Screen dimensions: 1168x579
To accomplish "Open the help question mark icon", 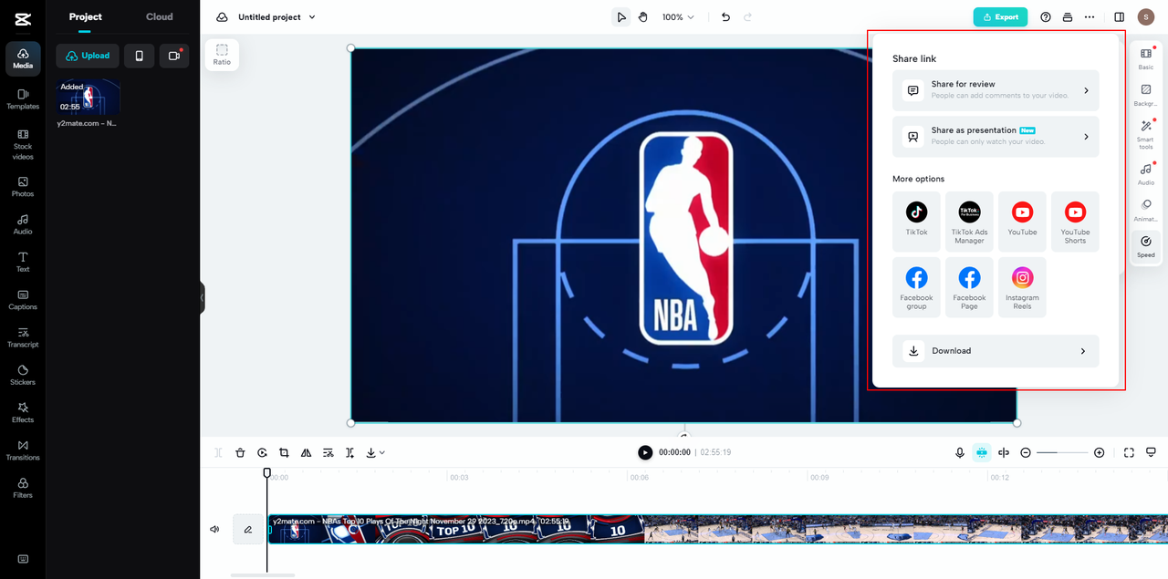I will (x=1046, y=17).
